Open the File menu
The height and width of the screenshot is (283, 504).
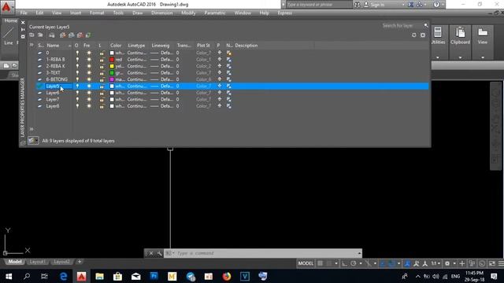[x=24, y=13]
